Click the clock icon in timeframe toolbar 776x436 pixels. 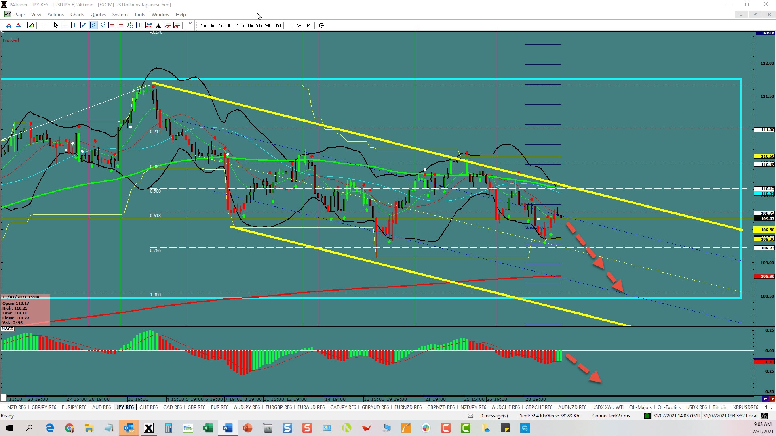[x=321, y=25]
